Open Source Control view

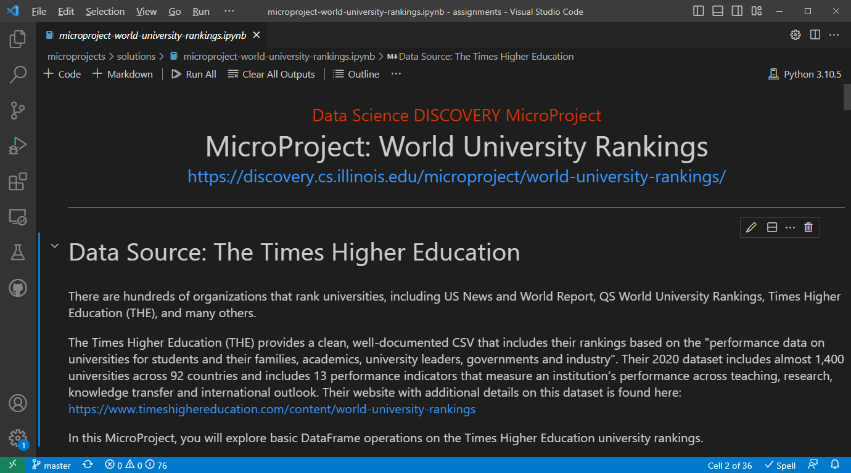point(18,110)
